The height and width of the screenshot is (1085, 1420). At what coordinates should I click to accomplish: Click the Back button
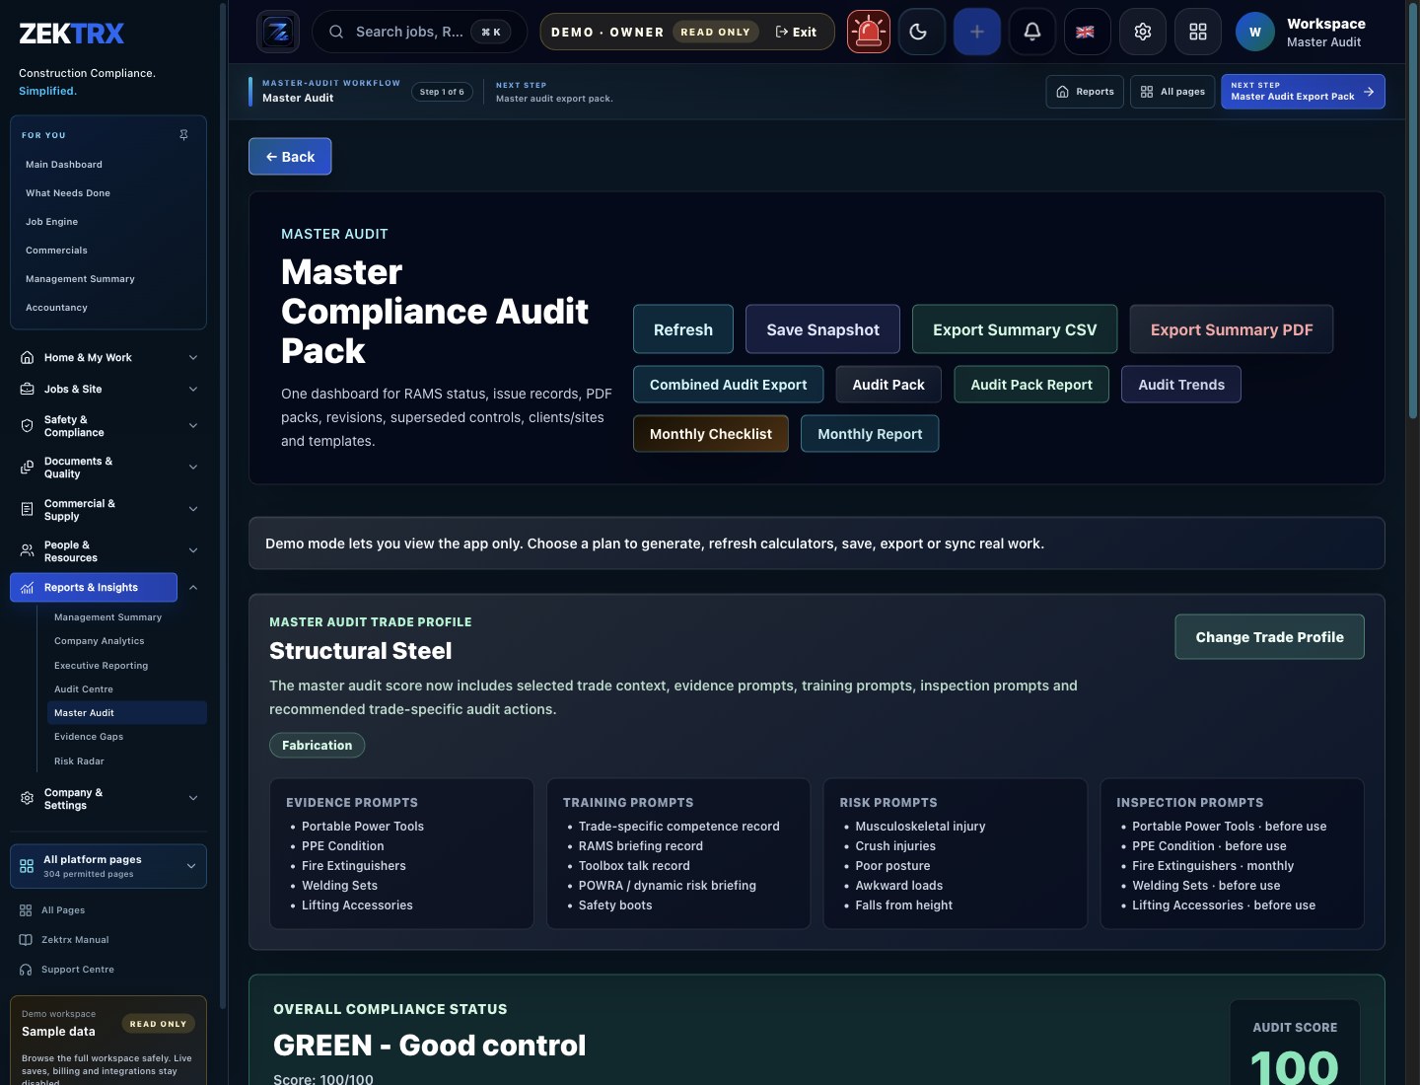[x=290, y=157]
